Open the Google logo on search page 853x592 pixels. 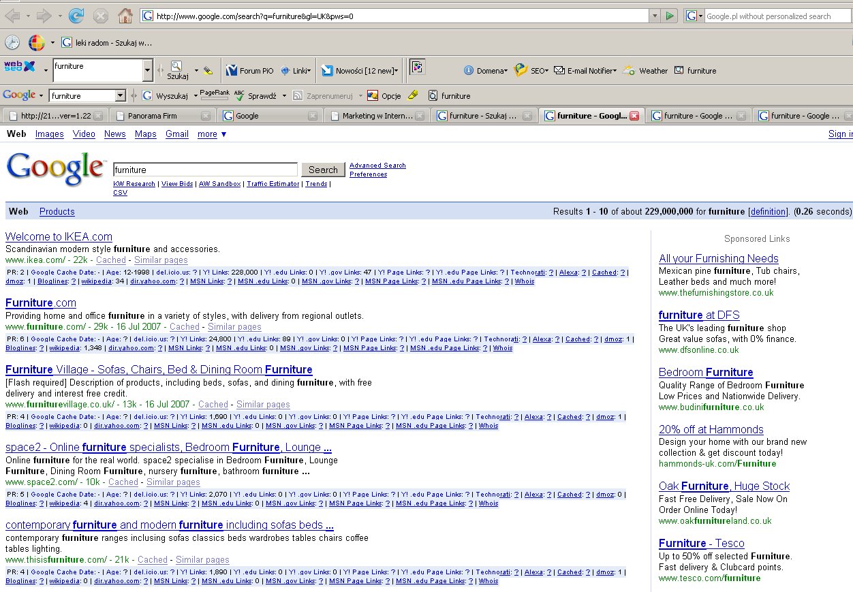pyautogui.click(x=56, y=169)
